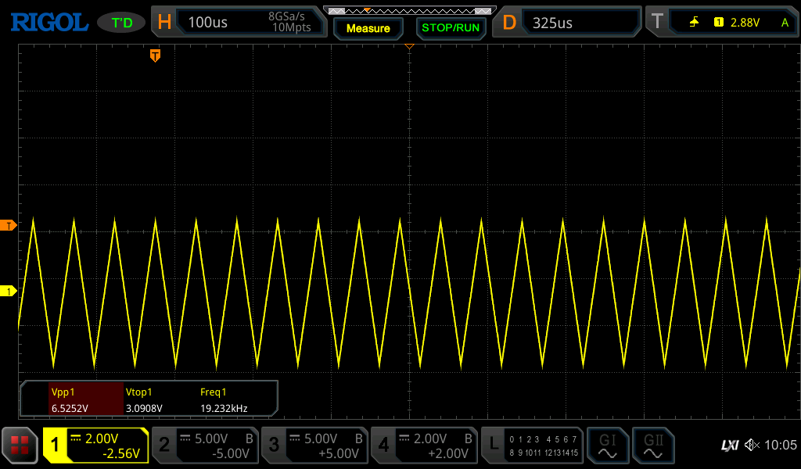
Task: Click the 10:05 clock display
Action: click(781, 445)
